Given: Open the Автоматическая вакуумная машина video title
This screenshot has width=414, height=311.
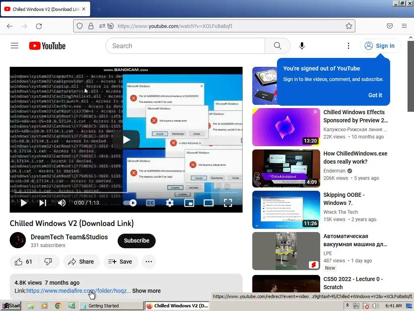Looking at the screenshot, I should click(355, 240).
